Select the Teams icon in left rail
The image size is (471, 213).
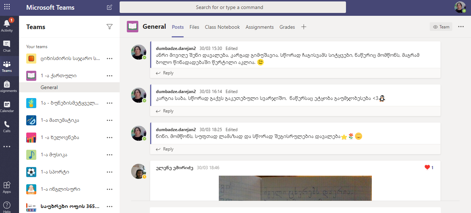tap(7, 66)
